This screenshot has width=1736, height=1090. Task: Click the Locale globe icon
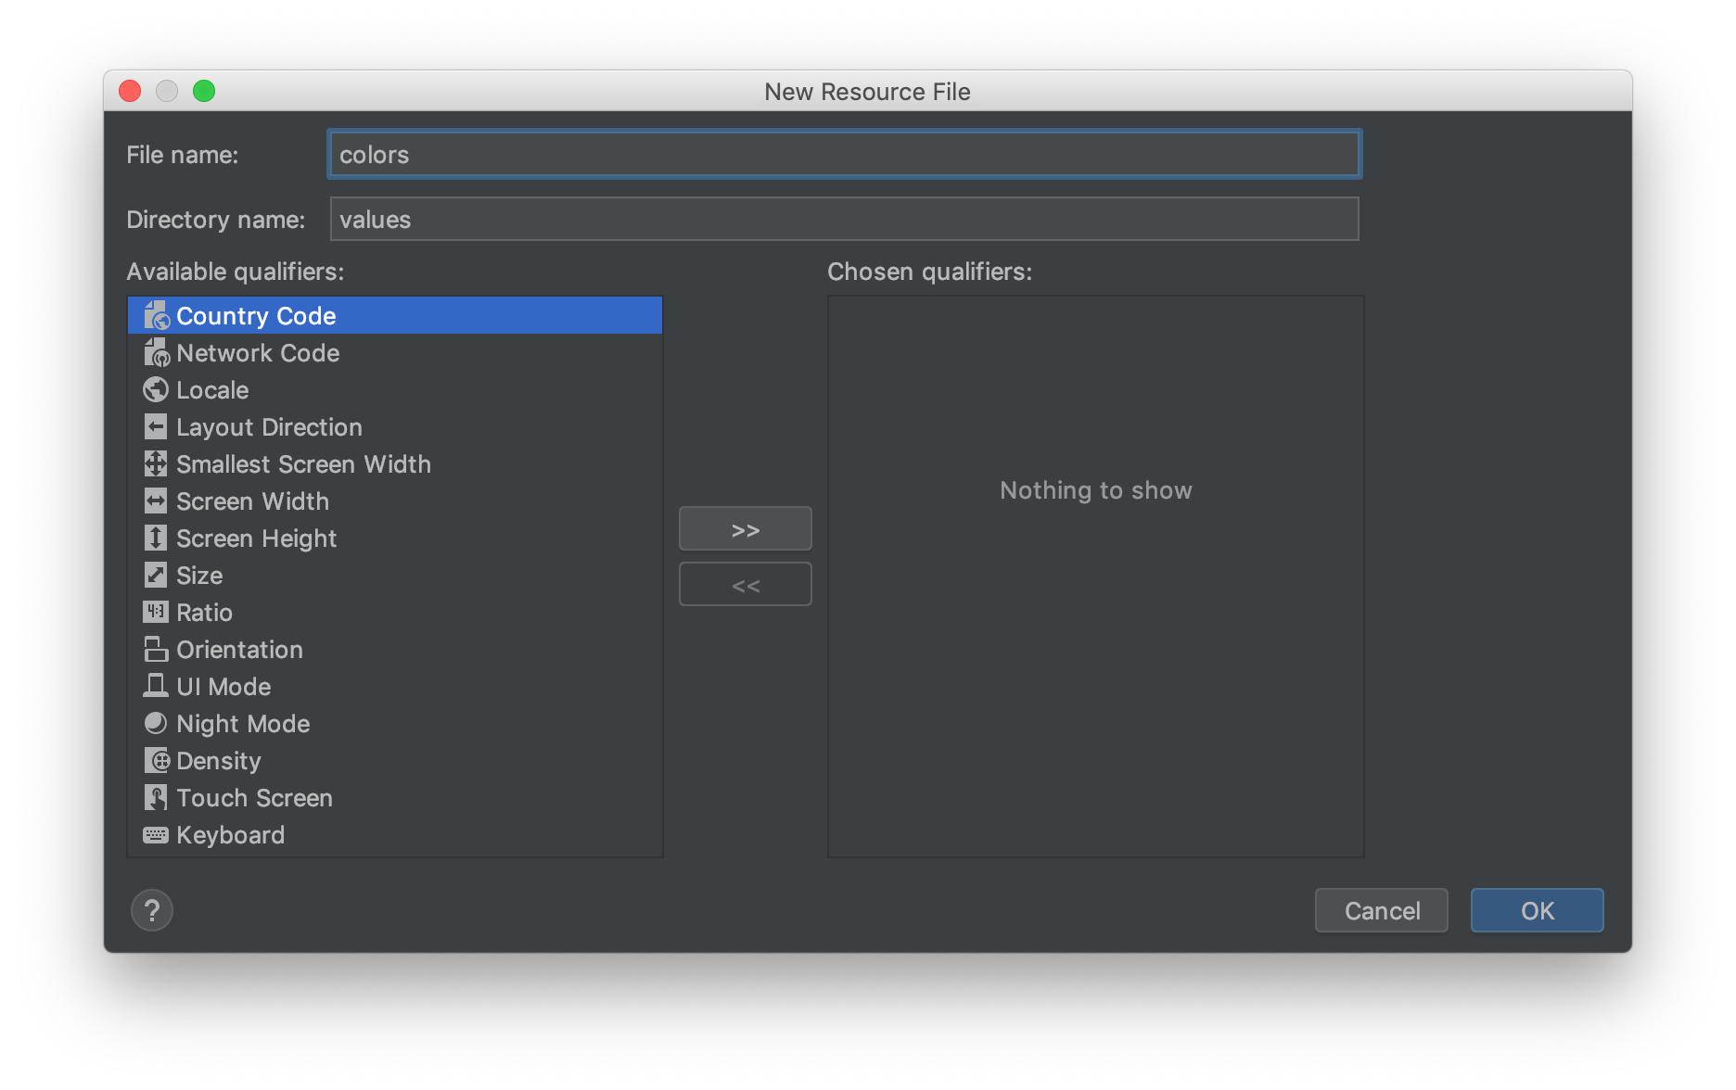[156, 389]
